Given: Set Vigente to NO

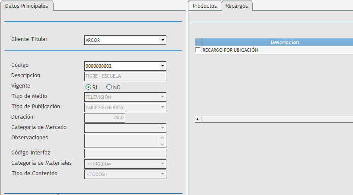Looking at the screenshot, I should (x=109, y=87).
